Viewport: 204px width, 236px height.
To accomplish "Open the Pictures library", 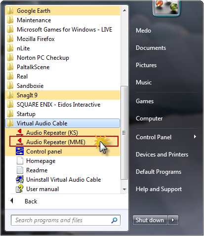I will 146,65.
